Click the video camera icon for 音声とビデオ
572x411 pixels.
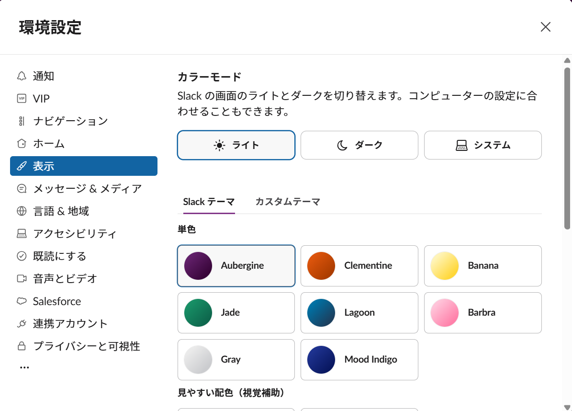tap(22, 279)
